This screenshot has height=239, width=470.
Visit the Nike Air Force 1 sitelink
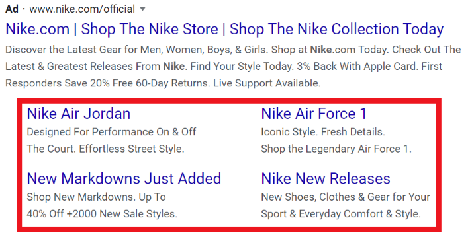[x=314, y=114]
